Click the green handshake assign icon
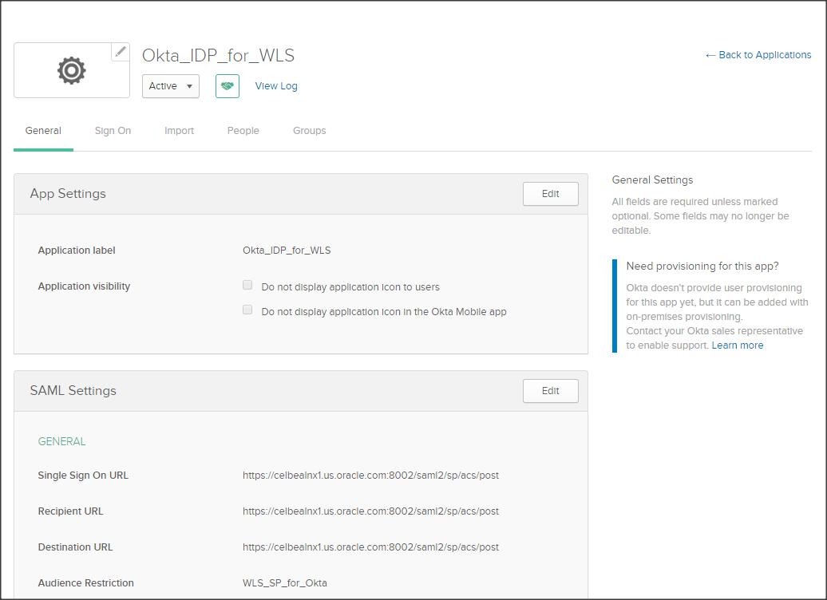Image resolution: width=827 pixels, height=600 pixels. [228, 86]
